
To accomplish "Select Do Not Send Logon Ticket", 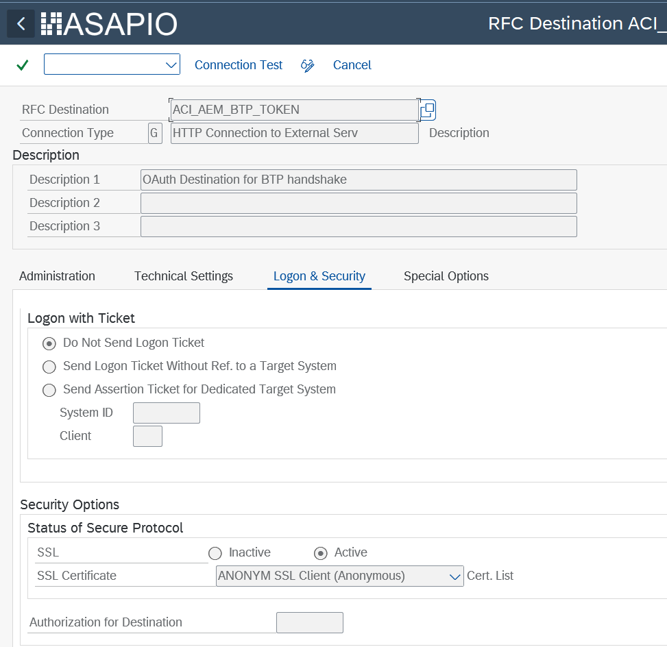I will coord(49,343).
